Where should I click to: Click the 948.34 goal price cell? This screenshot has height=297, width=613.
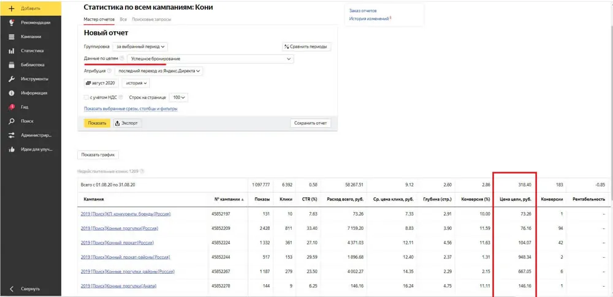(x=524, y=257)
